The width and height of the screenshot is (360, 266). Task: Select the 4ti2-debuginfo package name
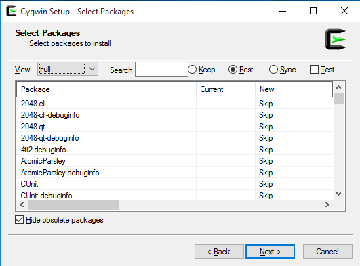[x=43, y=150]
